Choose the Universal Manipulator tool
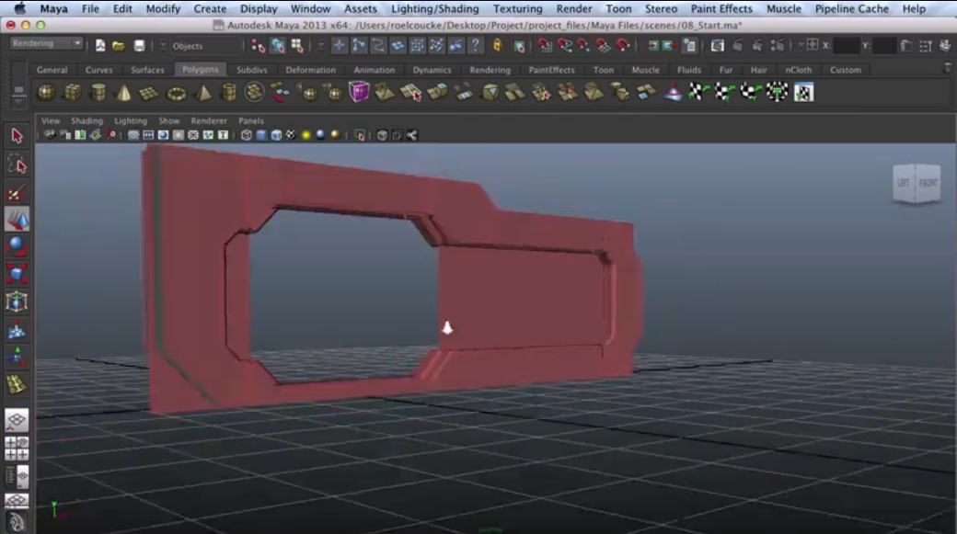Screen dimensions: 957x534 [17, 301]
